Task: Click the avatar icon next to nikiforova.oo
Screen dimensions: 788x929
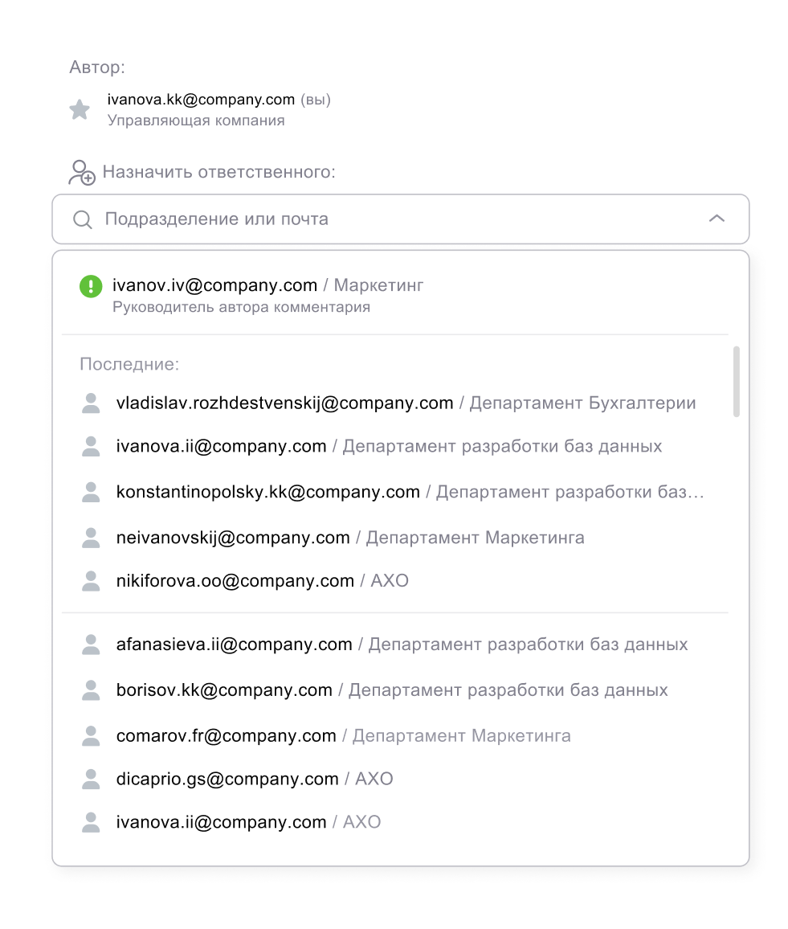Action: (91, 580)
